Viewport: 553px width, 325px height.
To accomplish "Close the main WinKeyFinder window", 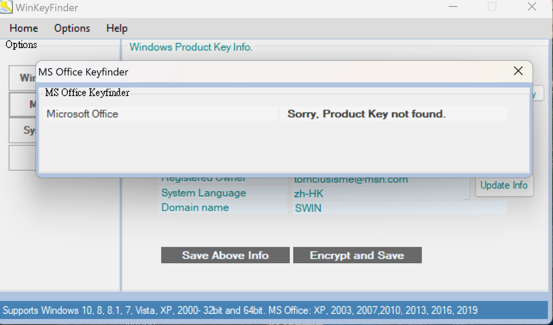I will click(x=532, y=7).
